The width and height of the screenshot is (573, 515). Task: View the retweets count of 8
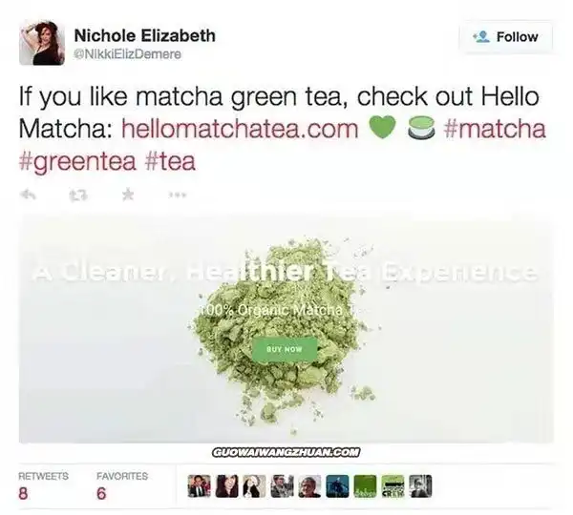point(23,493)
